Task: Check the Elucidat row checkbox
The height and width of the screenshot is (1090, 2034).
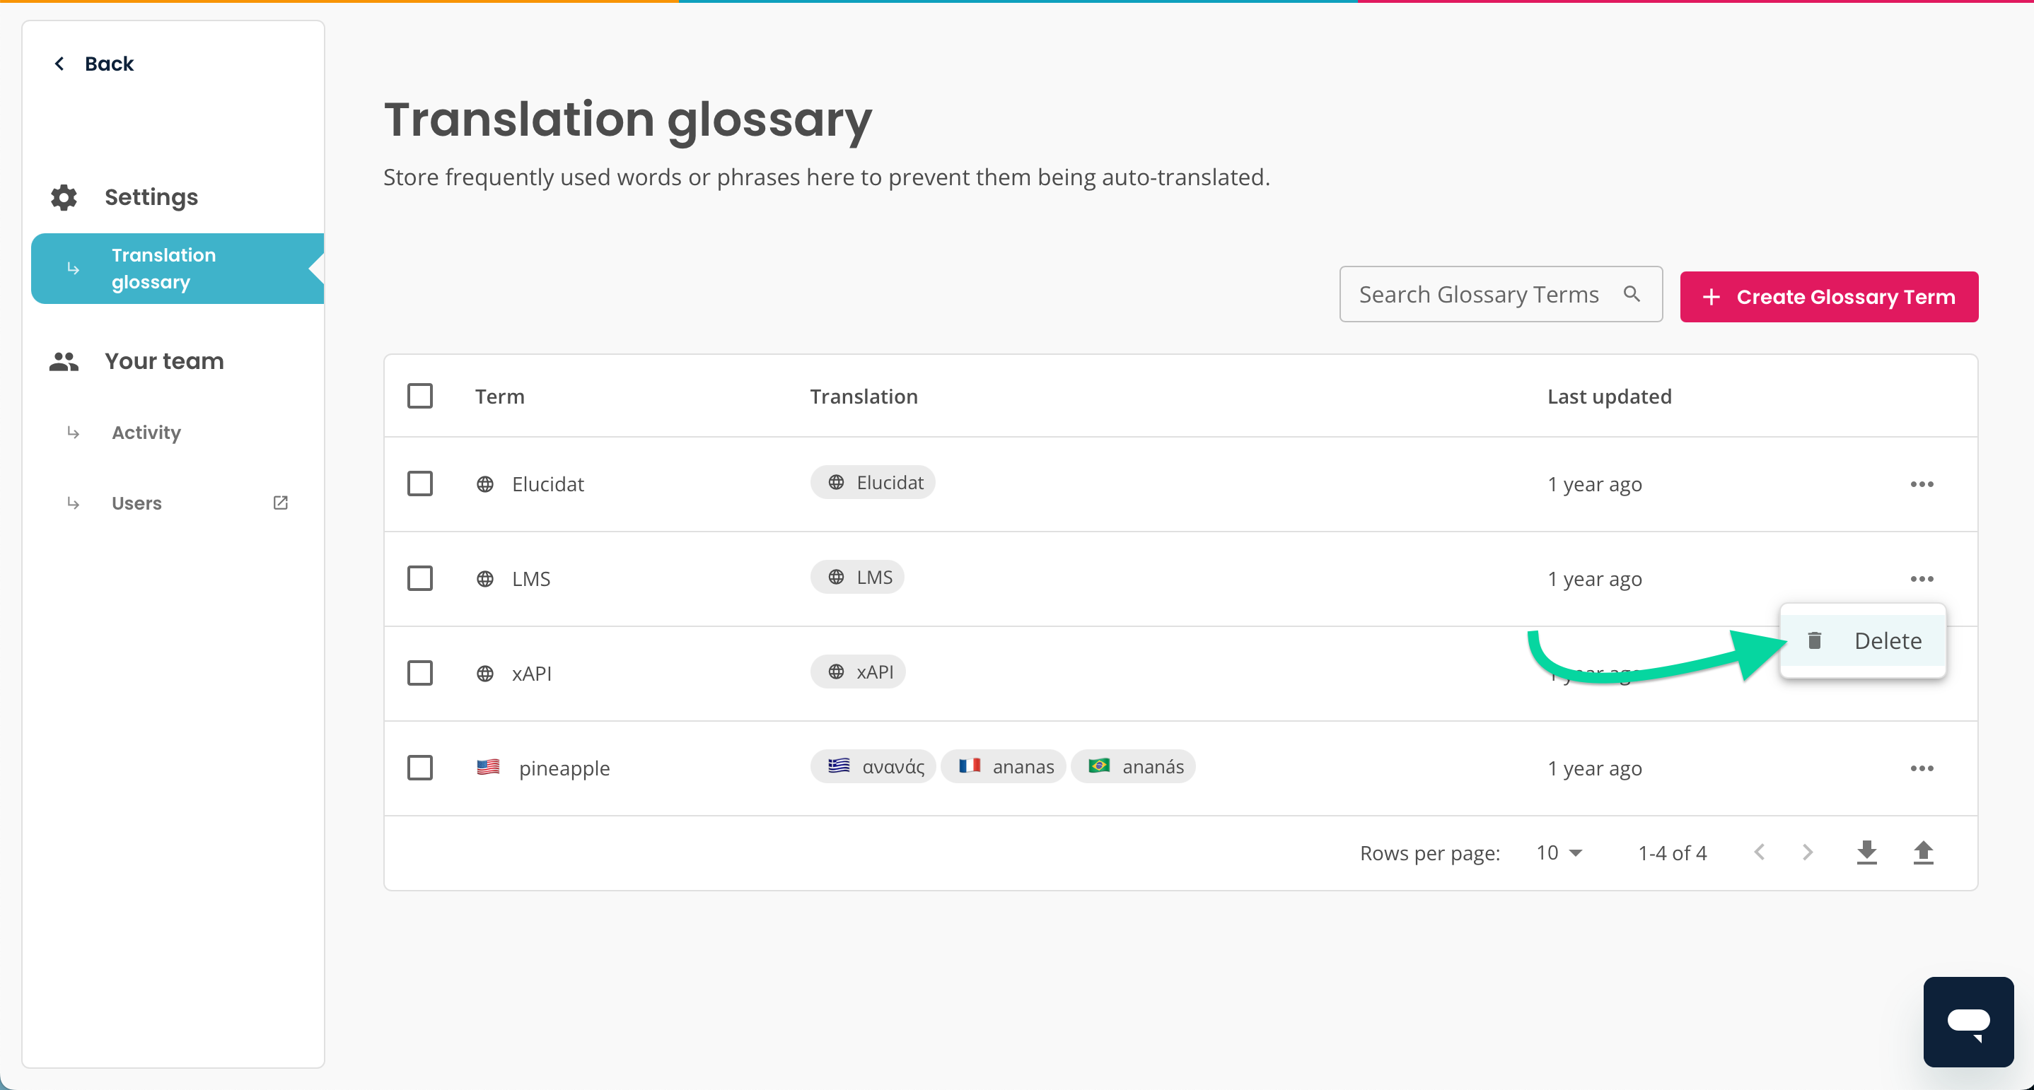Action: click(x=420, y=484)
